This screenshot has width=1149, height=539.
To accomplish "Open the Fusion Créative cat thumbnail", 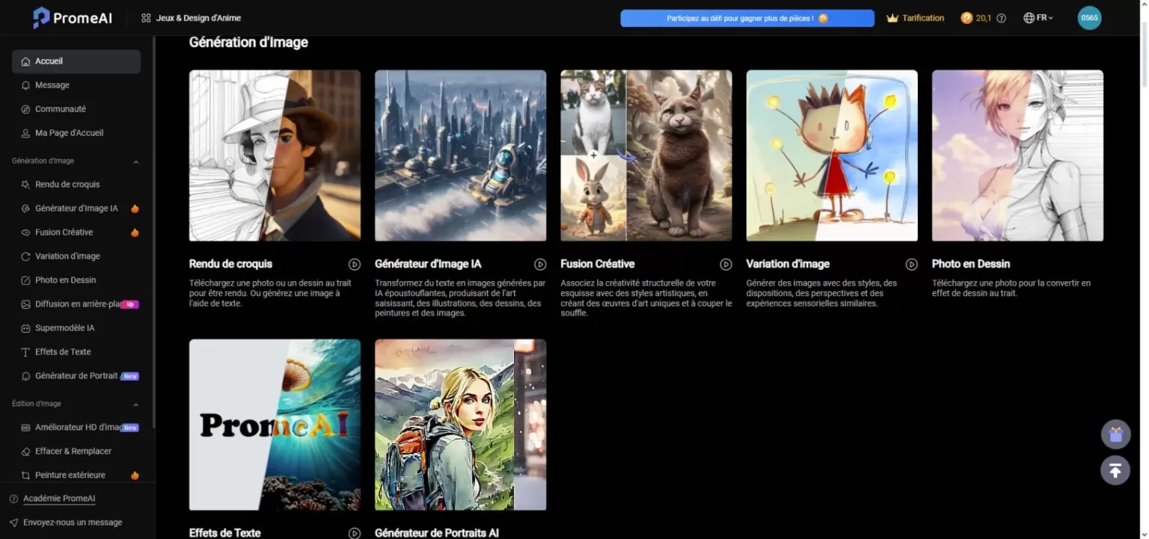I will coord(646,155).
